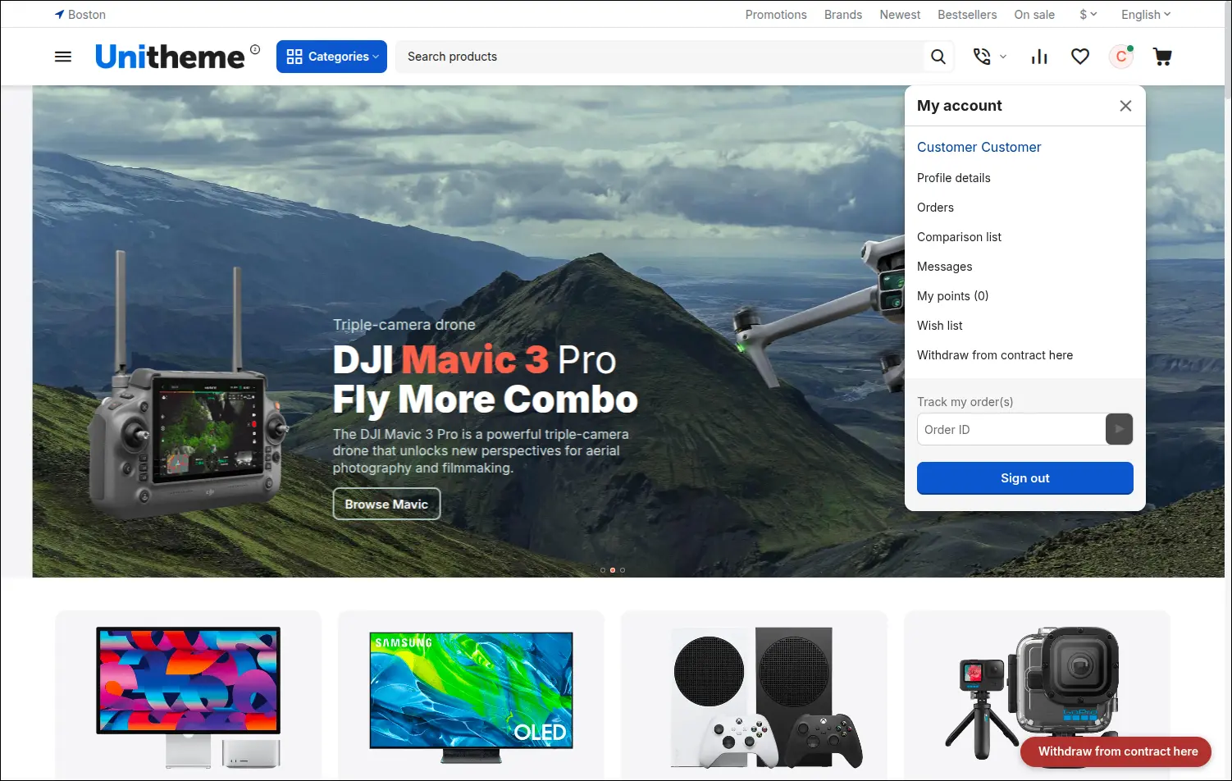Open Comparison list in account menu

[959, 237]
